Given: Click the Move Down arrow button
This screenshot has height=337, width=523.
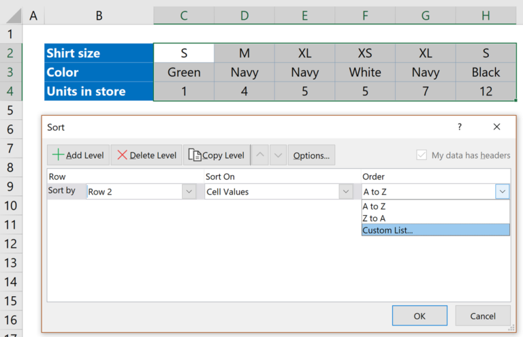Looking at the screenshot, I should click(277, 155).
